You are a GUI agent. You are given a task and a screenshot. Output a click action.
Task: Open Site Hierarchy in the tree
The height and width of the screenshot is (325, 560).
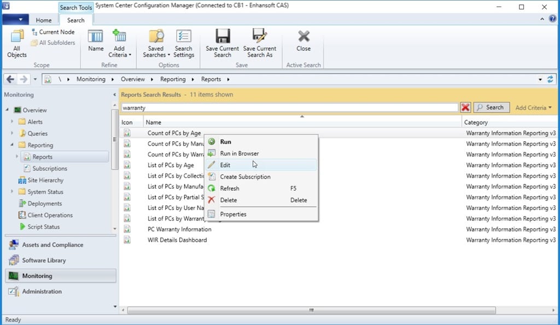click(40, 181)
